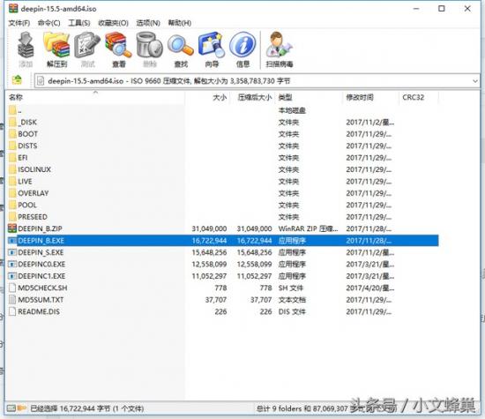Screen dimensions: 485x419
Task: Open the Commands (命令) menu
Action: click(48, 23)
